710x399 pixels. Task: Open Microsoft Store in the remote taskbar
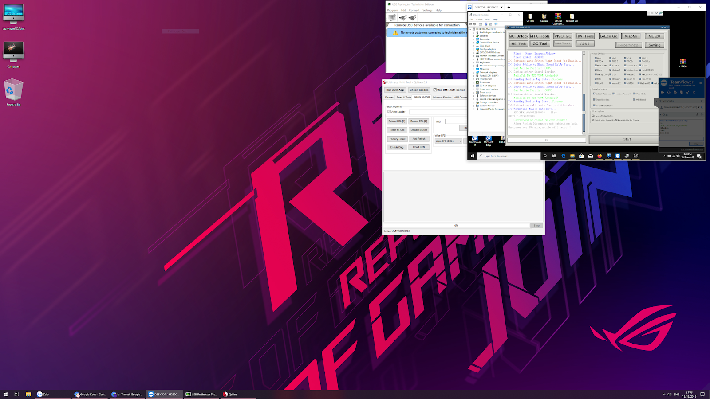pyautogui.click(x=581, y=156)
